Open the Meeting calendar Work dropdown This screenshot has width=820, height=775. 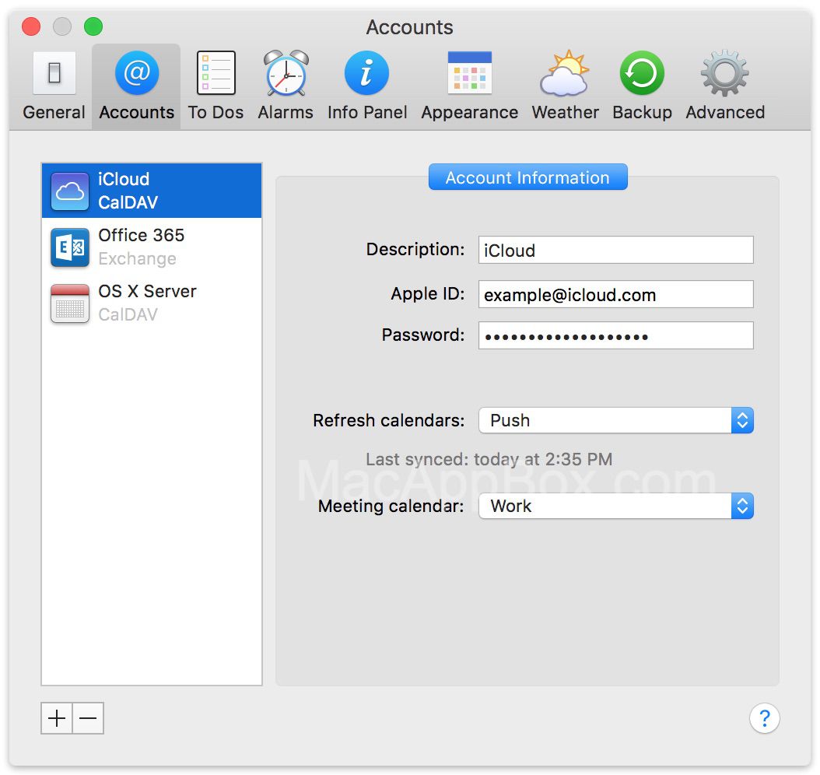pyautogui.click(x=616, y=506)
